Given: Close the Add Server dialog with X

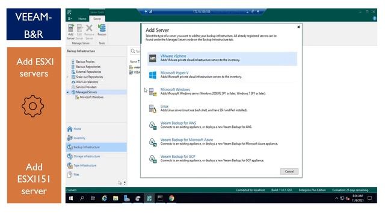Looking at the screenshot, I should click(298, 27).
